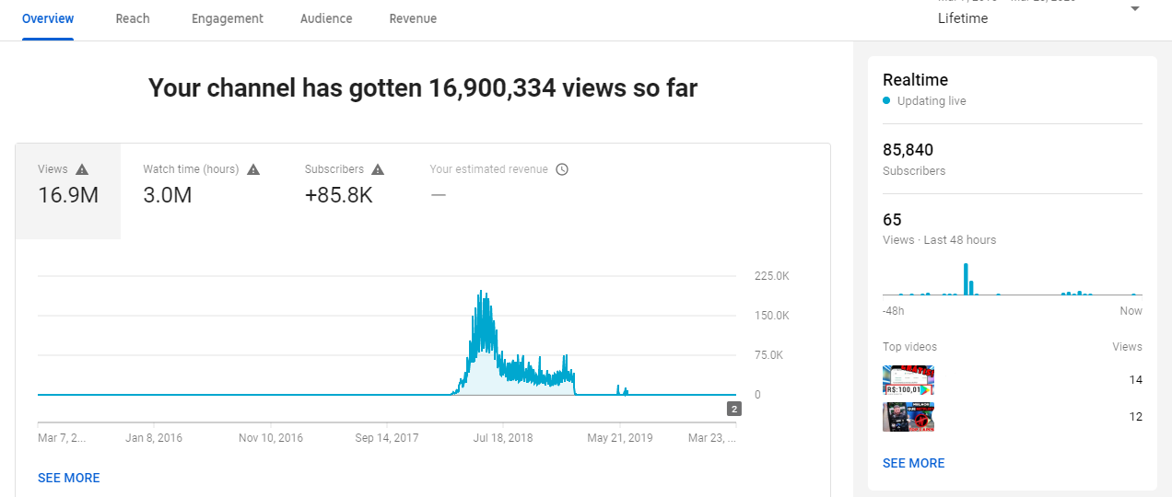The image size is (1172, 497).
Task: Click the Updating live status text
Action: tap(932, 101)
